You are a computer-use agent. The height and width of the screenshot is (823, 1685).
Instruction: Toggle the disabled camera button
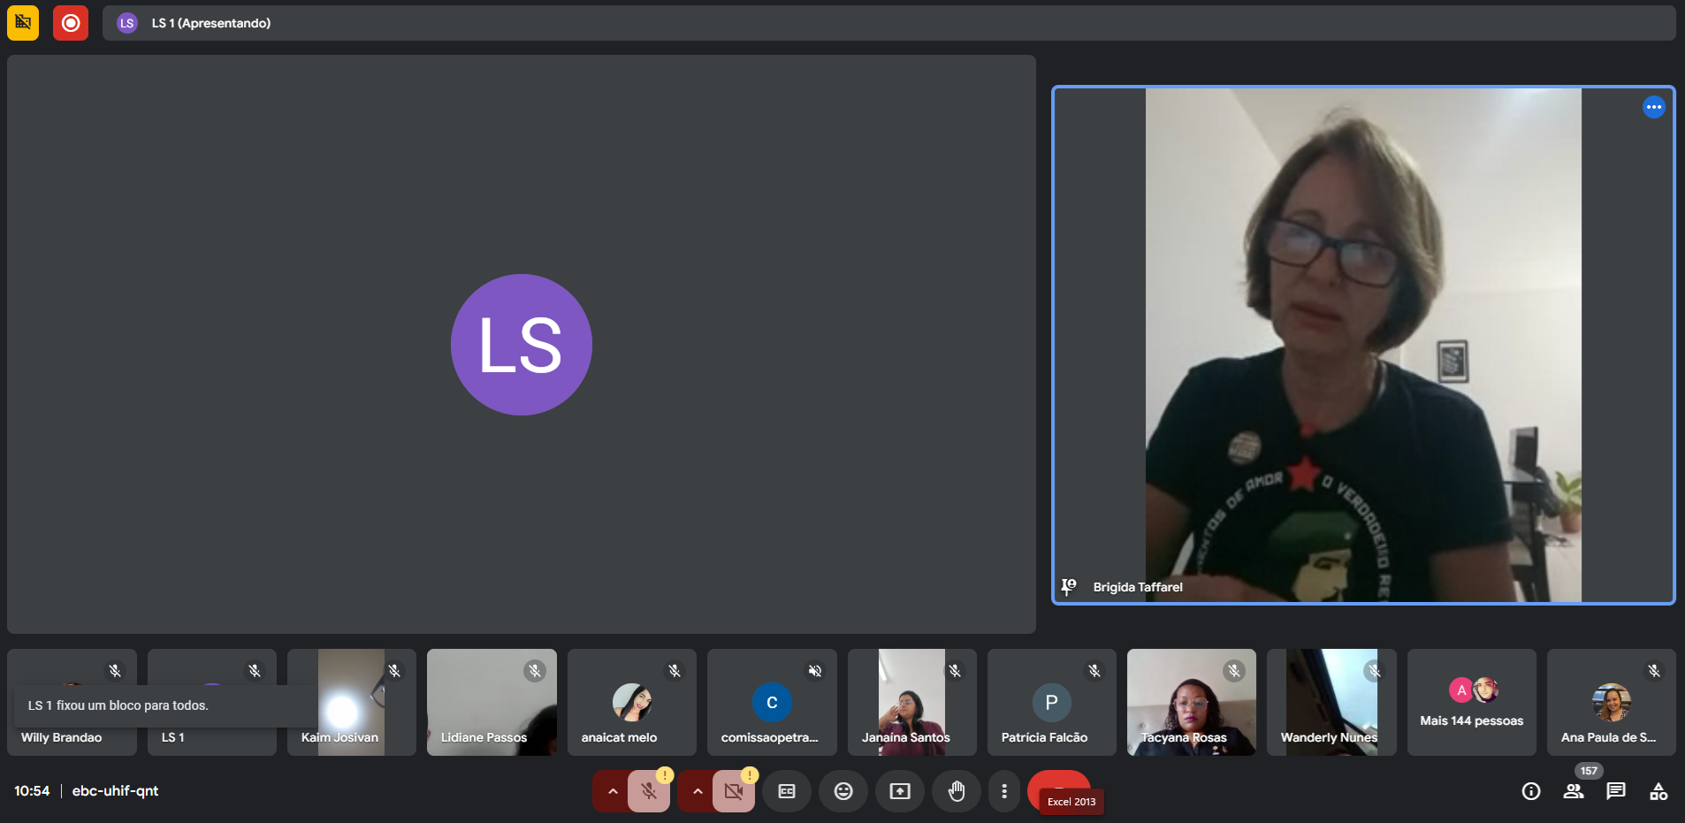pos(734,791)
